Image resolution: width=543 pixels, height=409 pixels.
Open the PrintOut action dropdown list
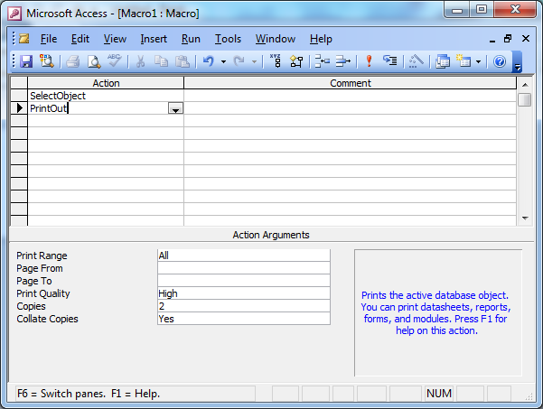coord(175,108)
